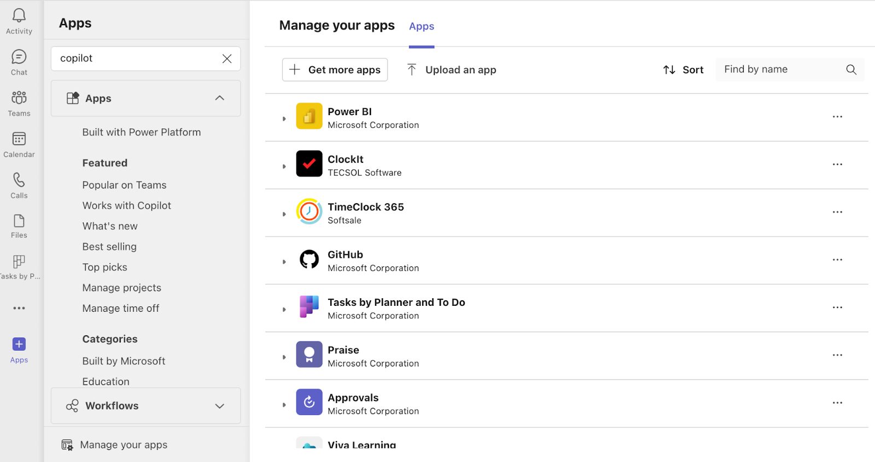
Task: Open more options for Approvals
Action: [x=837, y=403]
